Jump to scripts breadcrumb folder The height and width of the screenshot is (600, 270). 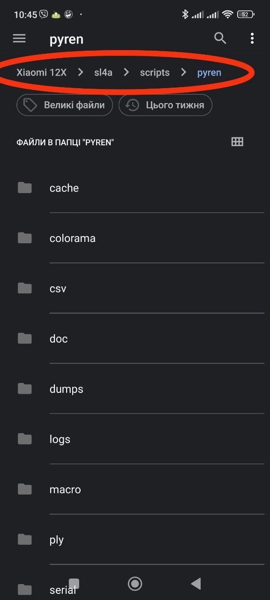[155, 73]
